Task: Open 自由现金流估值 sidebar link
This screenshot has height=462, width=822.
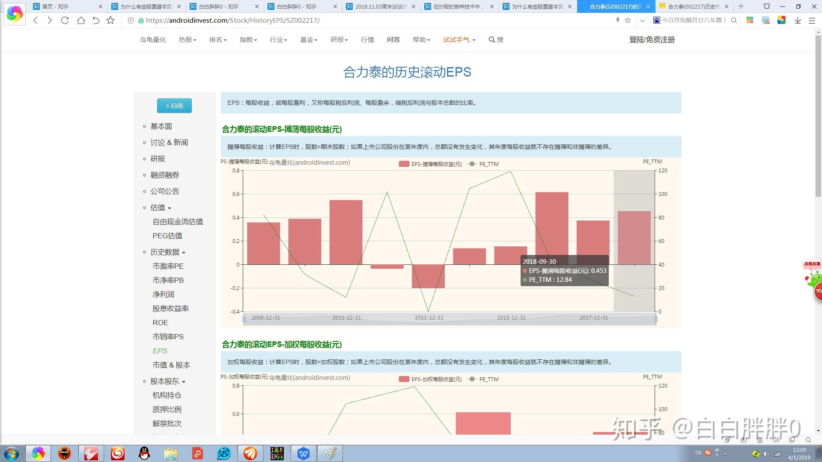Action: (x=178, y=222)
